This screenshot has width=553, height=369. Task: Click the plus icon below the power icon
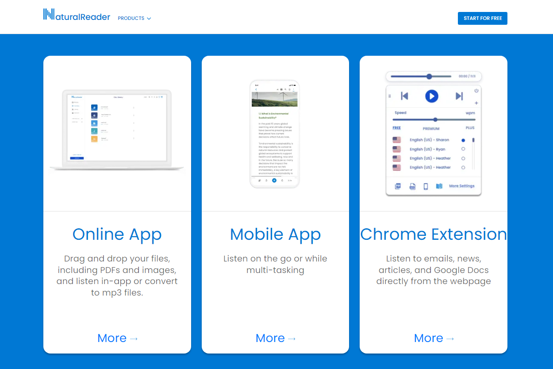point(476,103)
